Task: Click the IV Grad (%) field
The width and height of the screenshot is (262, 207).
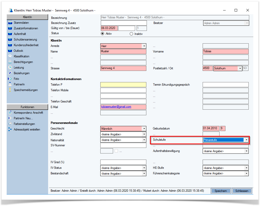Action: click(x=123, y=162)
